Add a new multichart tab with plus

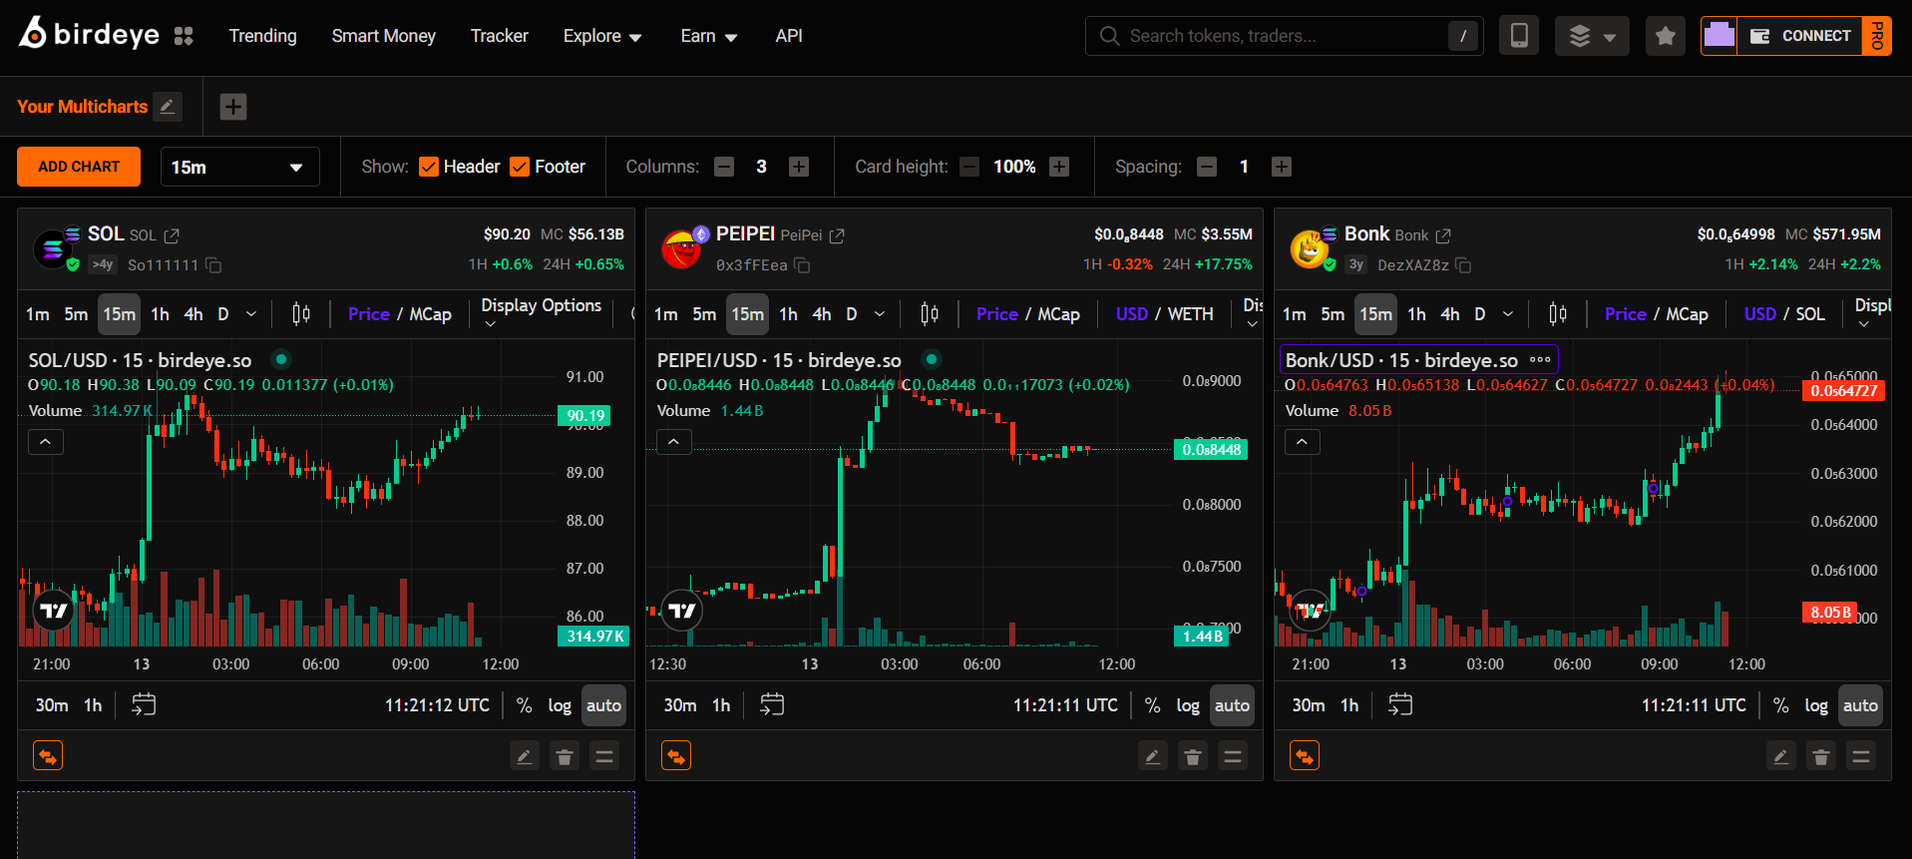233,107
